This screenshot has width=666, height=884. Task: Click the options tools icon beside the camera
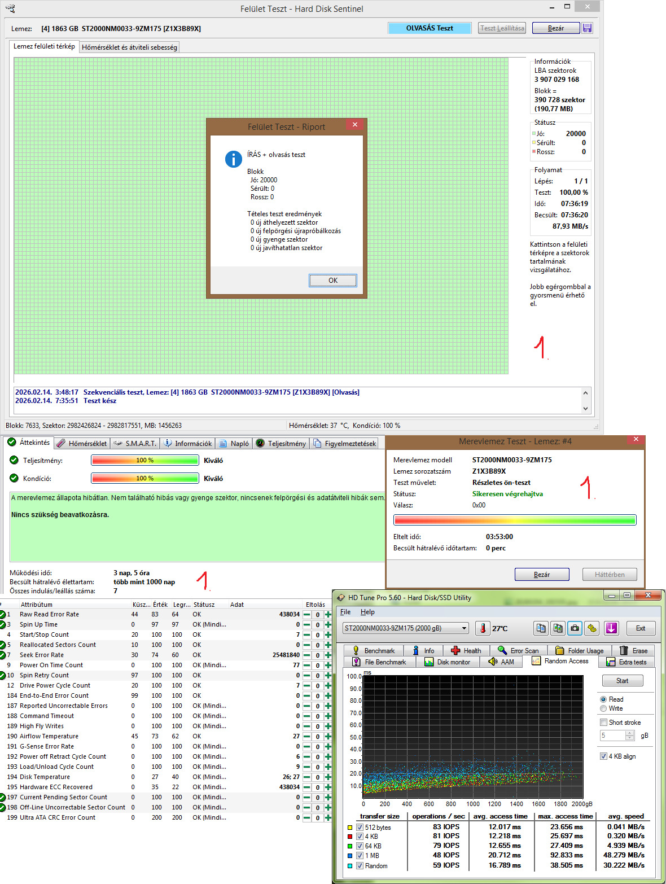(x=591, y=628)
